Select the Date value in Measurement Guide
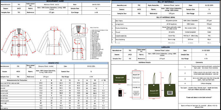 (x=96, y=4)
